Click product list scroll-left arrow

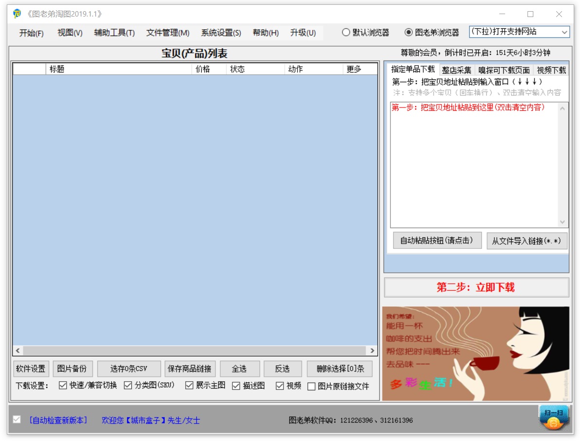(18, 351)
